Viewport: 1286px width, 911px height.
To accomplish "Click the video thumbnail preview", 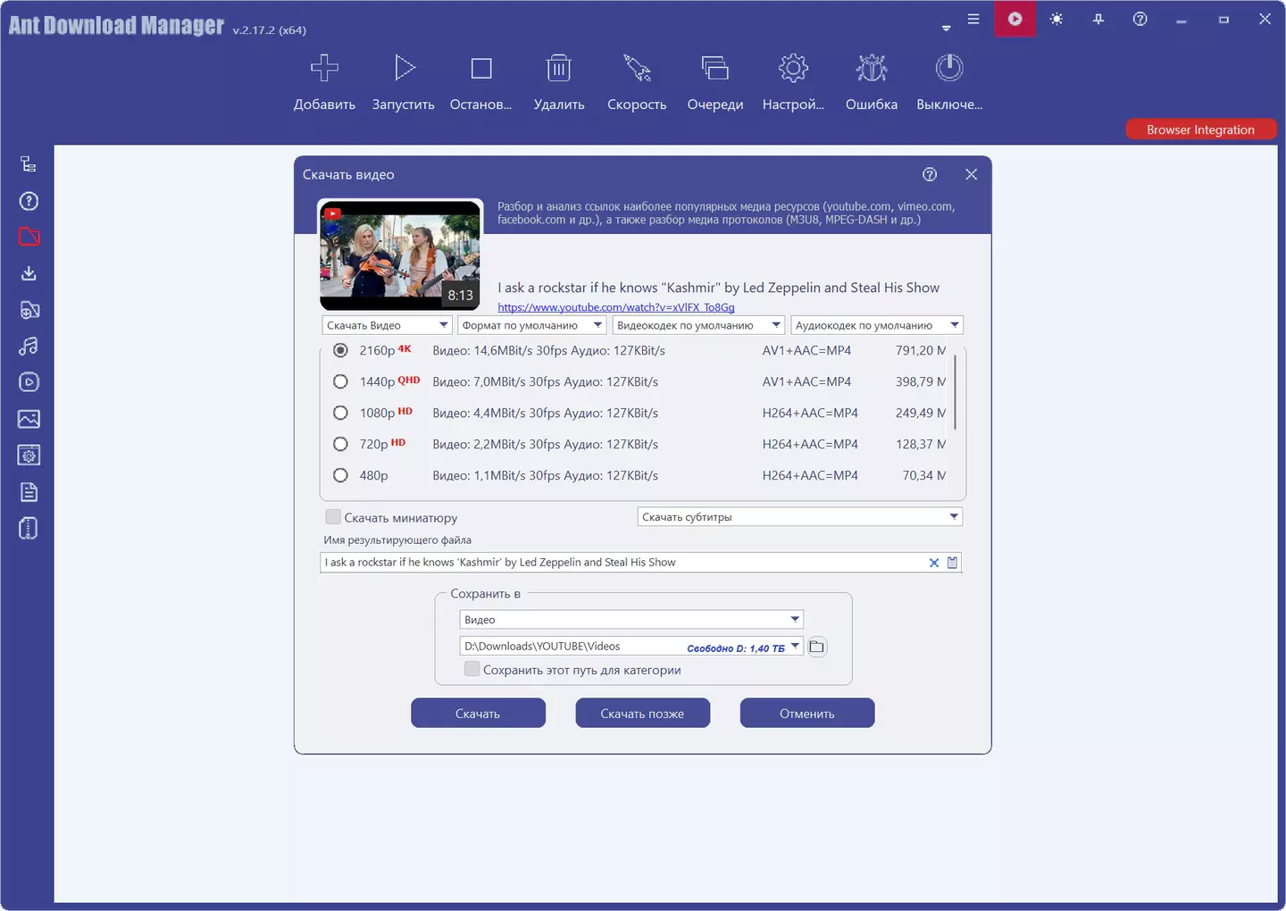I will coord(401,255).
